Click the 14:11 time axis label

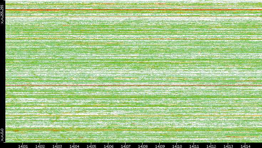[194, 146]
